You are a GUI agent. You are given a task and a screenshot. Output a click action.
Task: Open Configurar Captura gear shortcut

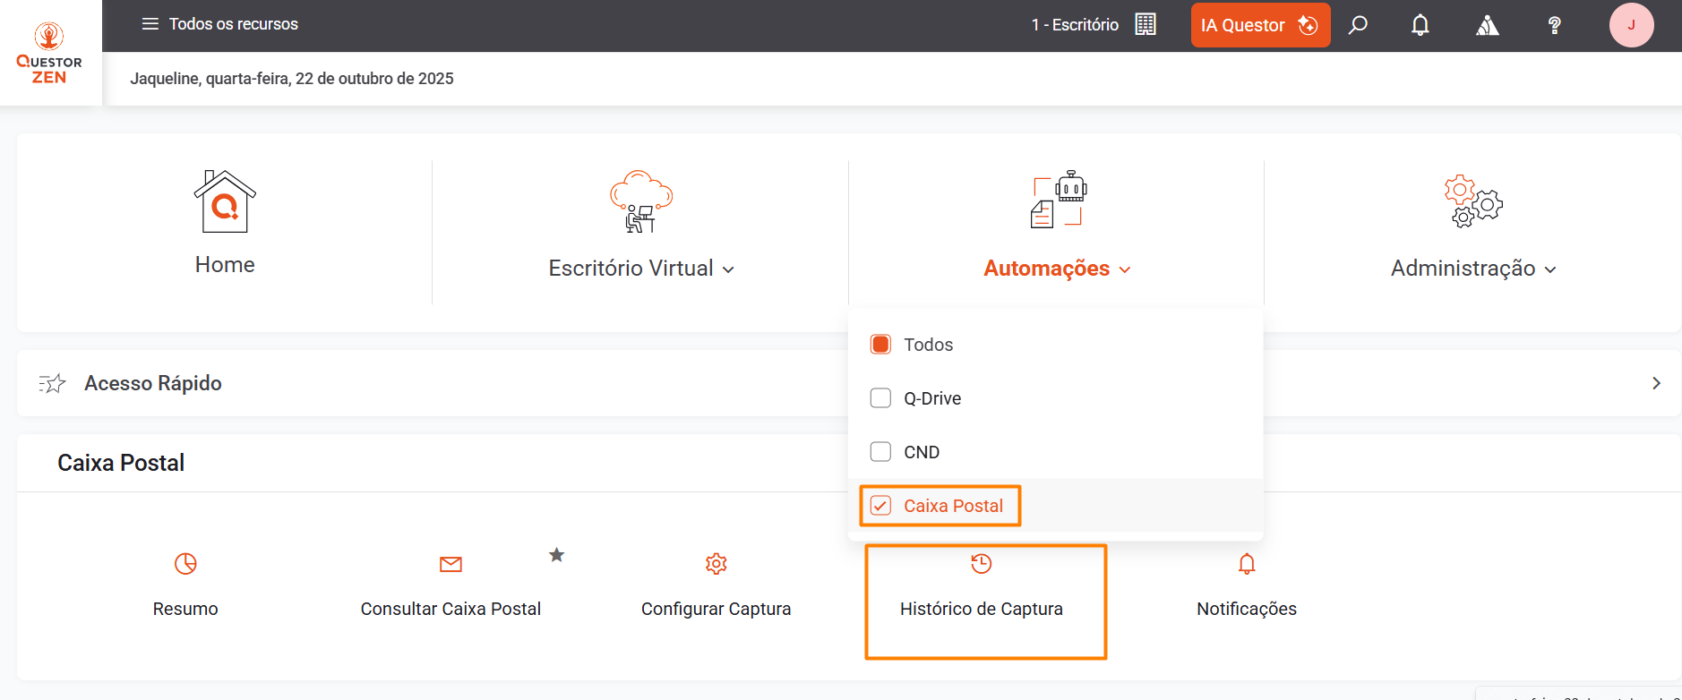[716, 564]
